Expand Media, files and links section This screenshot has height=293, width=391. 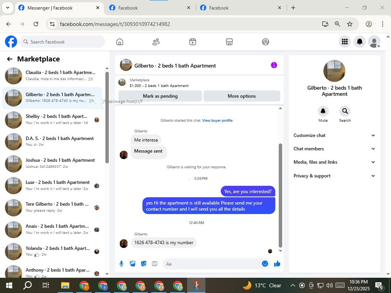click(334, 162)
